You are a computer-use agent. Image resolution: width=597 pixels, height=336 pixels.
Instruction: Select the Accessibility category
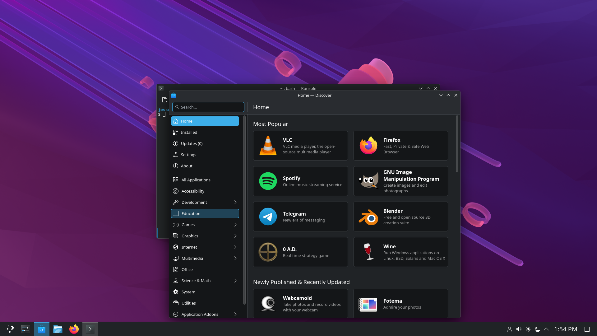[205, 191]
